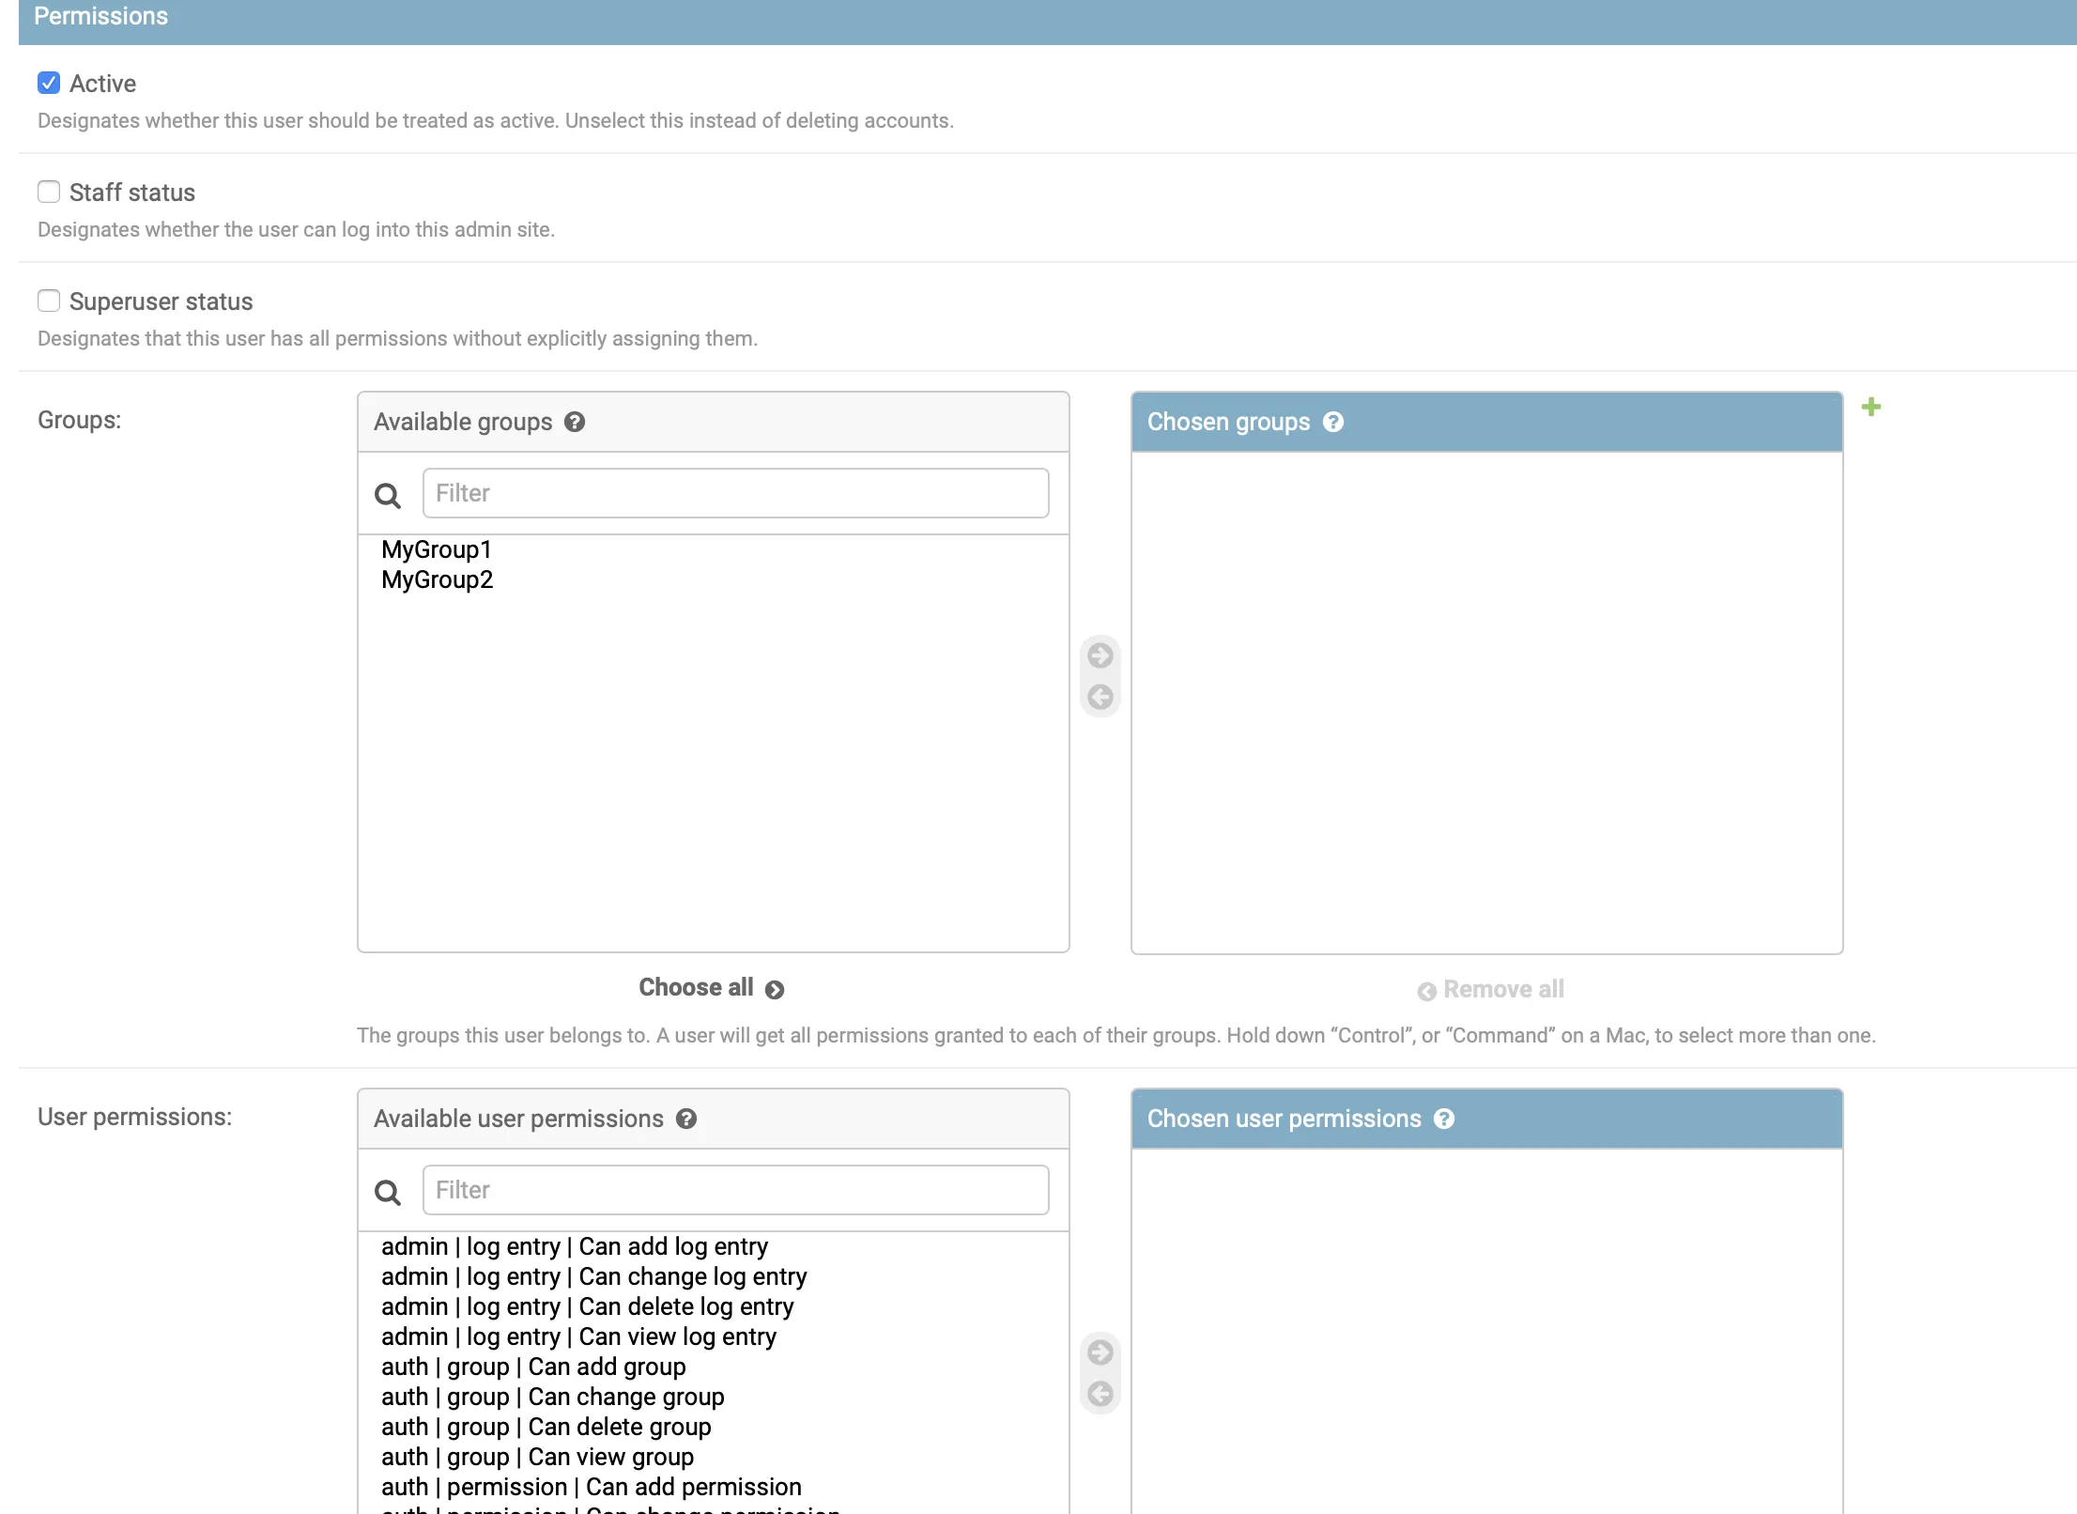This screenshot has width=2077, height=1514.
Task: Click the Remove all groups link
Action: pos(1490,989)
